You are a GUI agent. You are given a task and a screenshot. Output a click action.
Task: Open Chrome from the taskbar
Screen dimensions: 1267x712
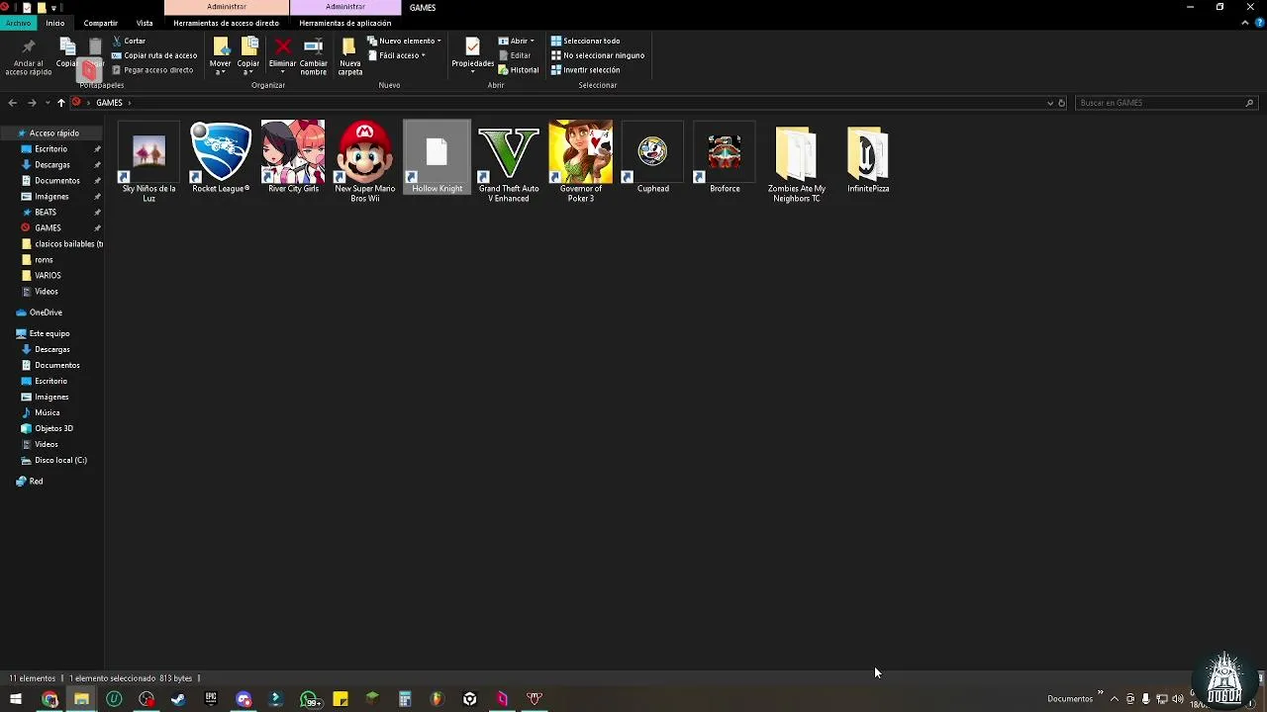49,699
